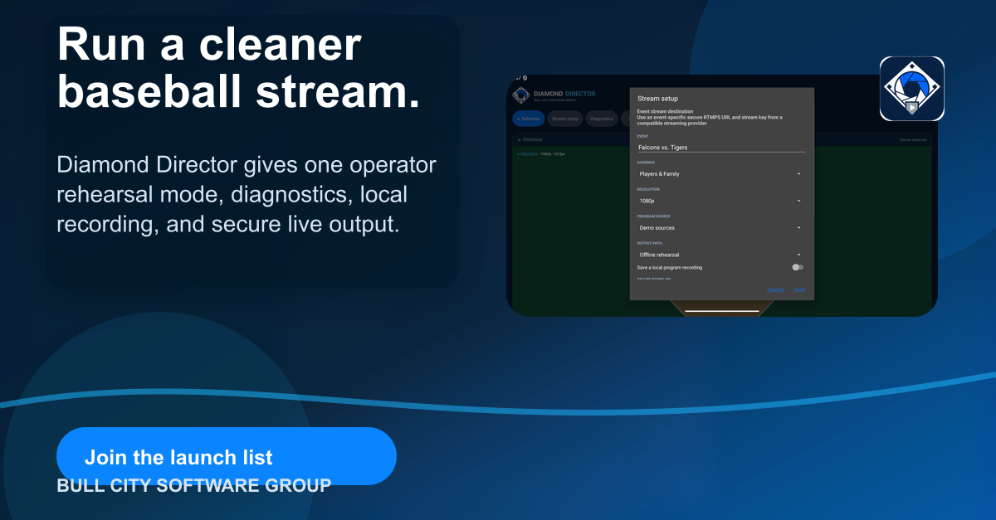Click the BULL CITY SOFTWARE GROUP footer text
996x520 pixels.
click(193, 485)
